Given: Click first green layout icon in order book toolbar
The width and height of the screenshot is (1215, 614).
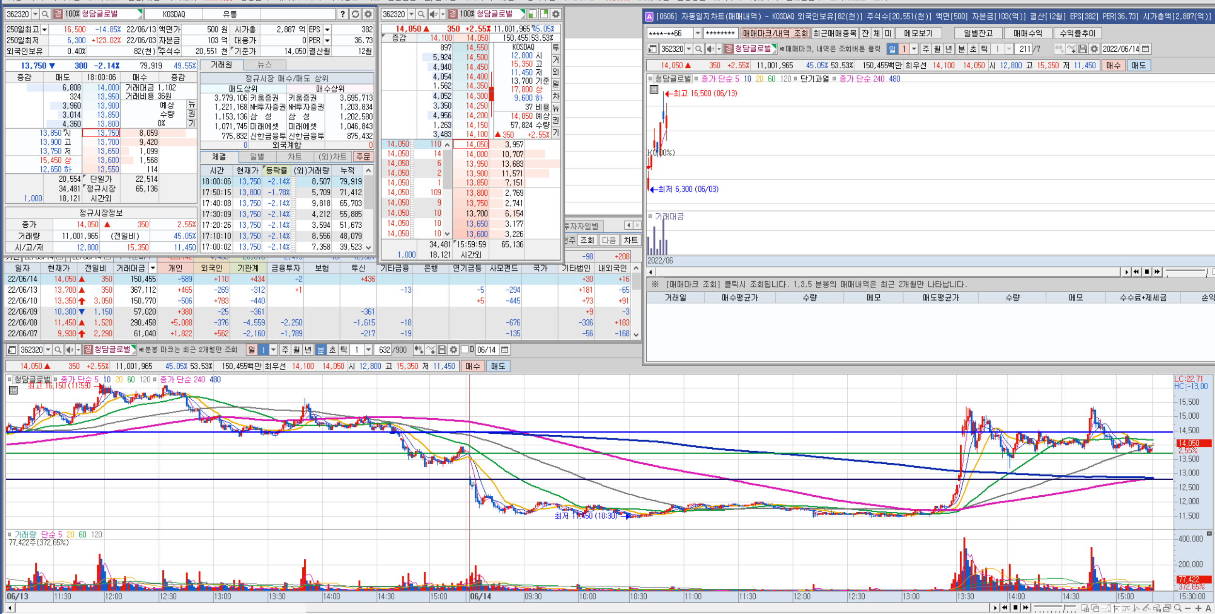Looking at the screenshot, I should point(532,14).
